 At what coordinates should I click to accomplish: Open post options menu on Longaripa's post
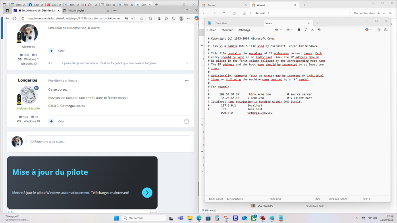point(186,80)
